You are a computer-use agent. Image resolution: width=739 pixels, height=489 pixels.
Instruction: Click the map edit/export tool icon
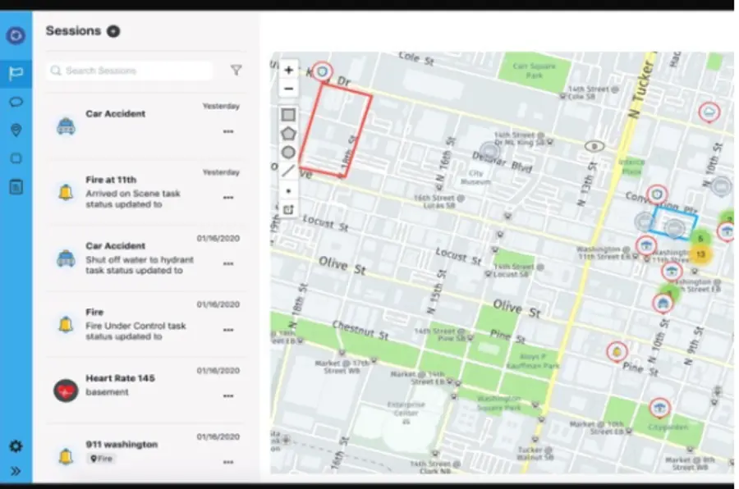point(288,210)
